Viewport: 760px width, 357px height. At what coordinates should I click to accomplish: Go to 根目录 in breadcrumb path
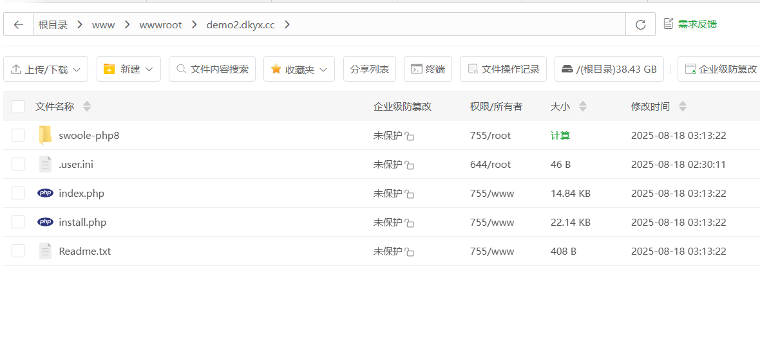coord(53,24)
